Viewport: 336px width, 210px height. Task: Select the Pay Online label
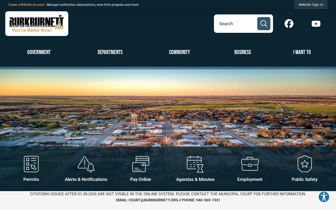[x=141, y=179]
